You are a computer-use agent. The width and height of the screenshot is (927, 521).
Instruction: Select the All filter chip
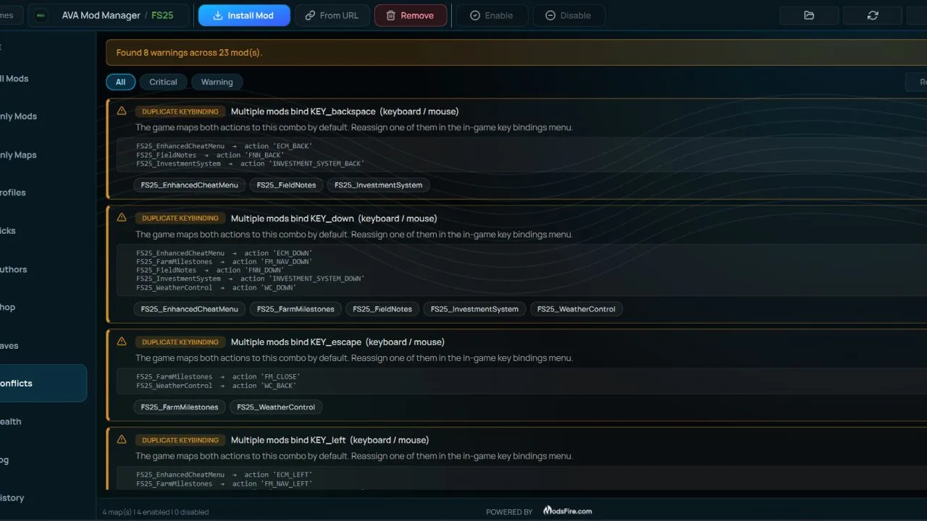pyautogui.click(x=120, y=82)
